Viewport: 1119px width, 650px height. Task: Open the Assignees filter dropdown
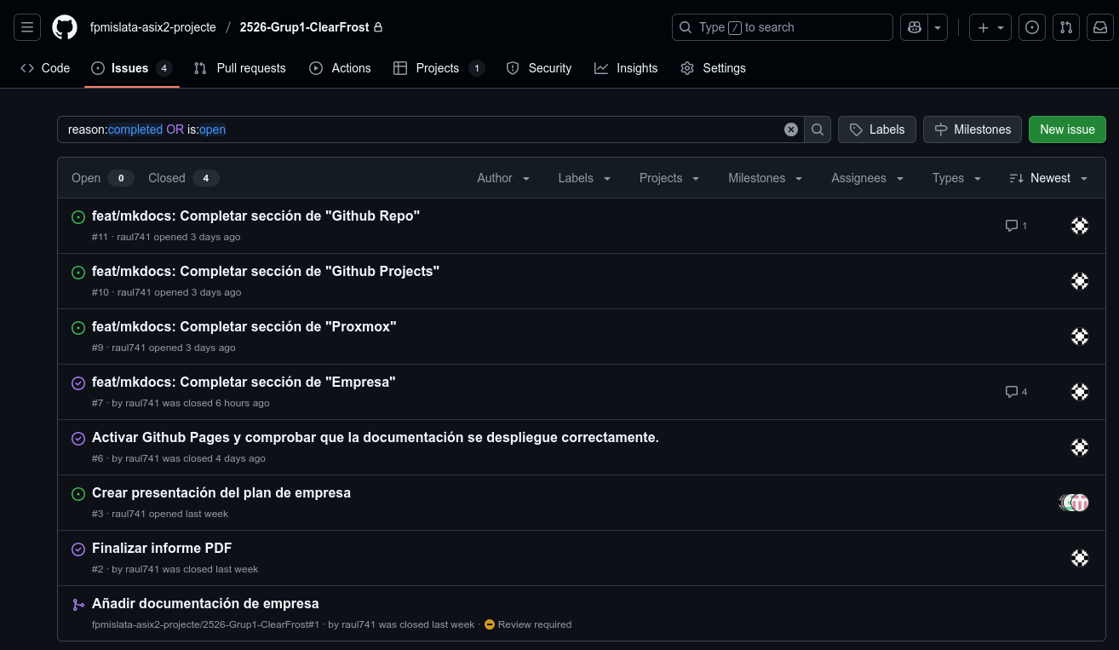pyautogui.click(x=866, y=178)
